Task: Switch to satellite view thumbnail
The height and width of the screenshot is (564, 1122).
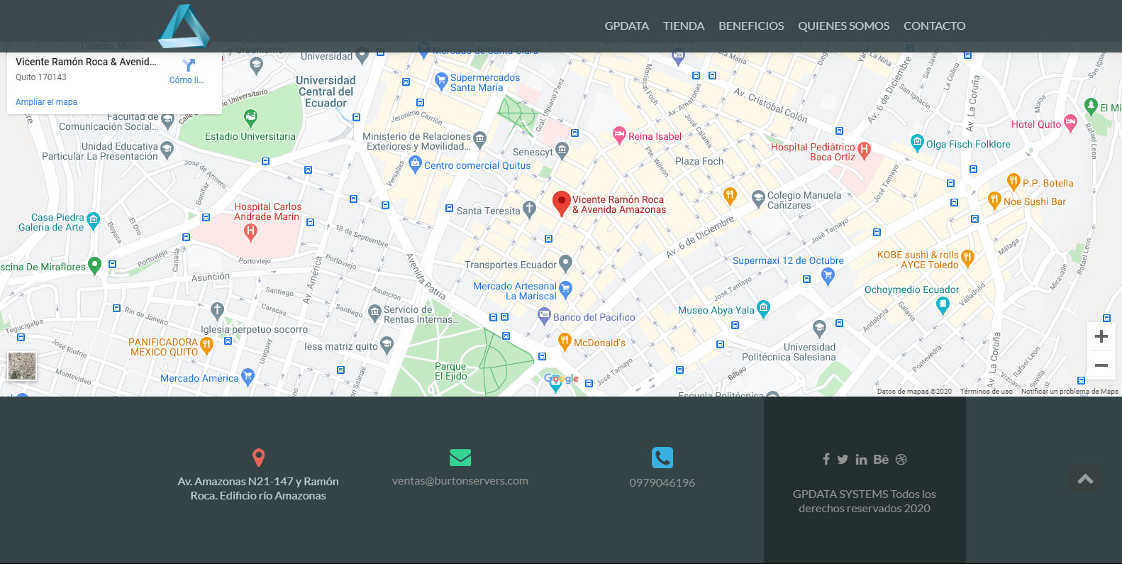Action: (x=22, y=367)
